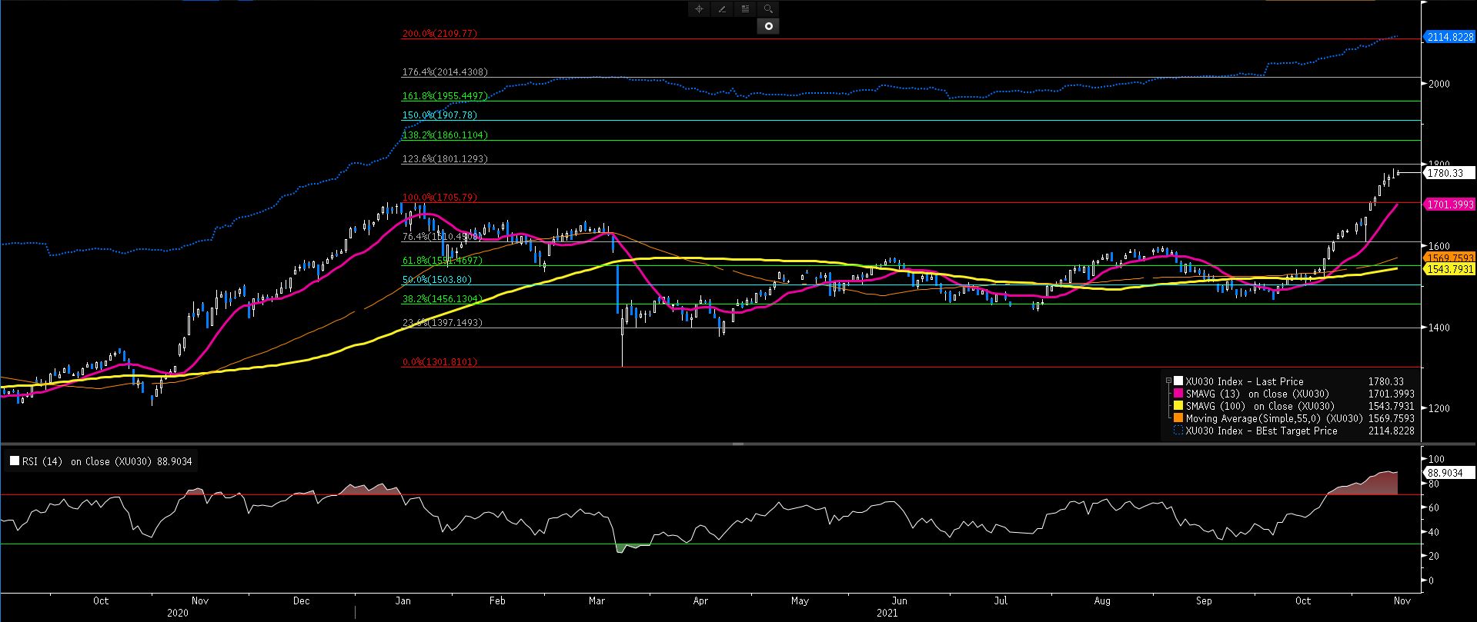Image resolution: width=1477 pixels, height=622 pixels.
Task: Click the 1543.7931 yellow axis tag
Action: (1449, 269)
